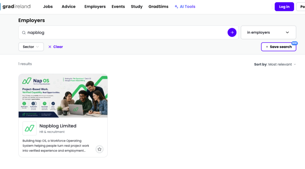The image size is (305, 169).
Task: Click the Napblog description text
Action: click(56, 146)
